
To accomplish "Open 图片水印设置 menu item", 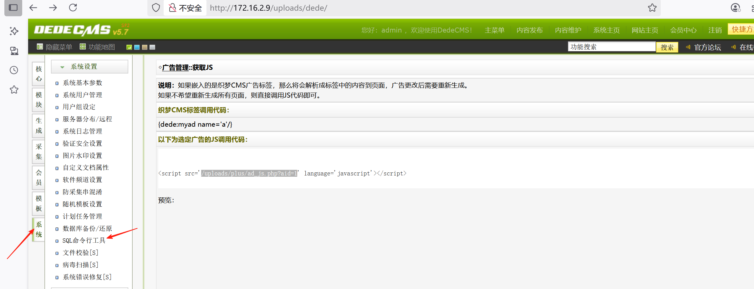I will click(x=83, y=156).
